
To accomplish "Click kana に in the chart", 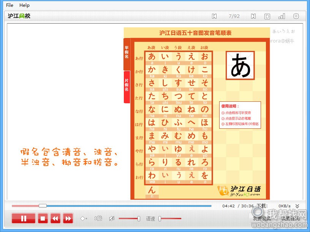I will tap(165, 109).
